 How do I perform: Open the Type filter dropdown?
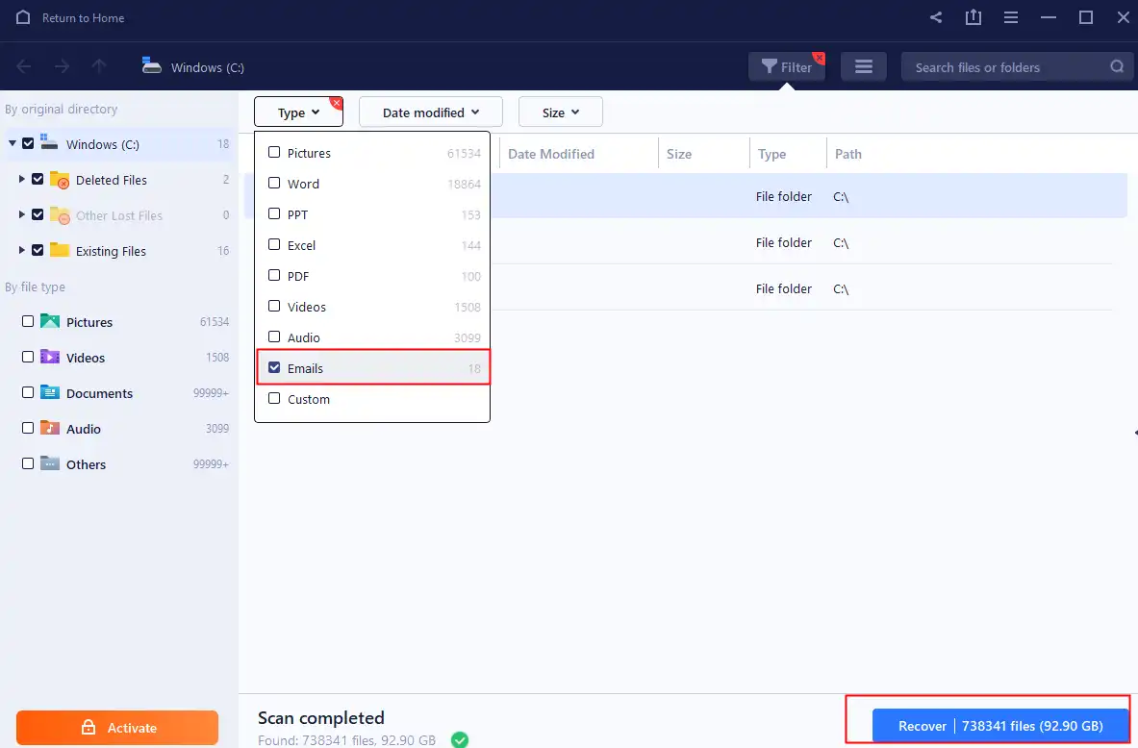click(298, 112)
